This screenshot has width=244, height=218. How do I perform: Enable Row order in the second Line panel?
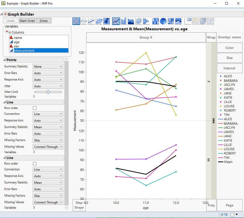click(x=35, y=163)
